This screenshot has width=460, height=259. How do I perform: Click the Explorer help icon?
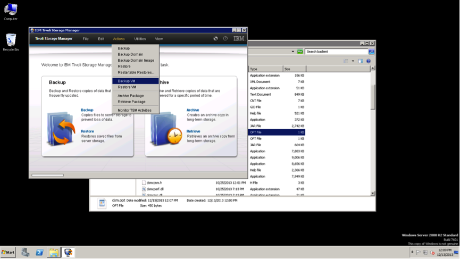tap(369, 61)
